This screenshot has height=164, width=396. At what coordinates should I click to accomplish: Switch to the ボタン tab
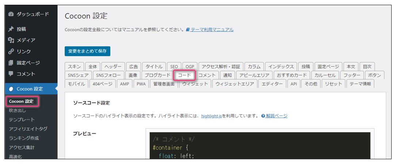(x=374, y=75)
